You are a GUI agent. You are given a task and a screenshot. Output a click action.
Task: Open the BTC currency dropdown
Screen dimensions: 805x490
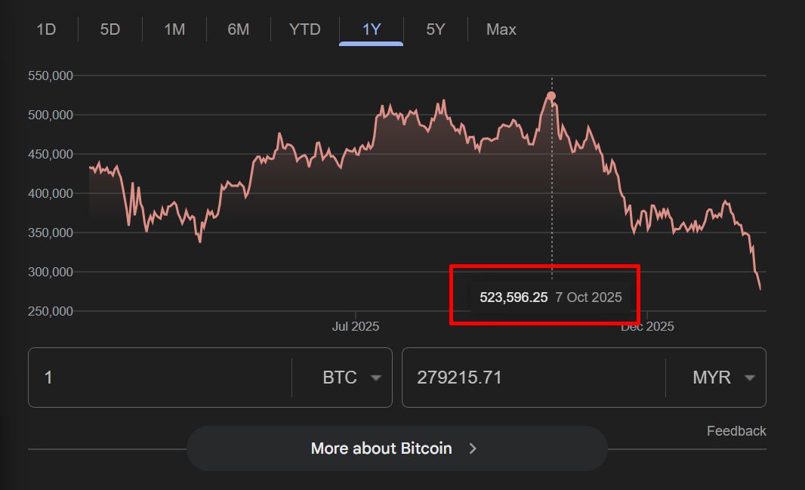(351, 378)
